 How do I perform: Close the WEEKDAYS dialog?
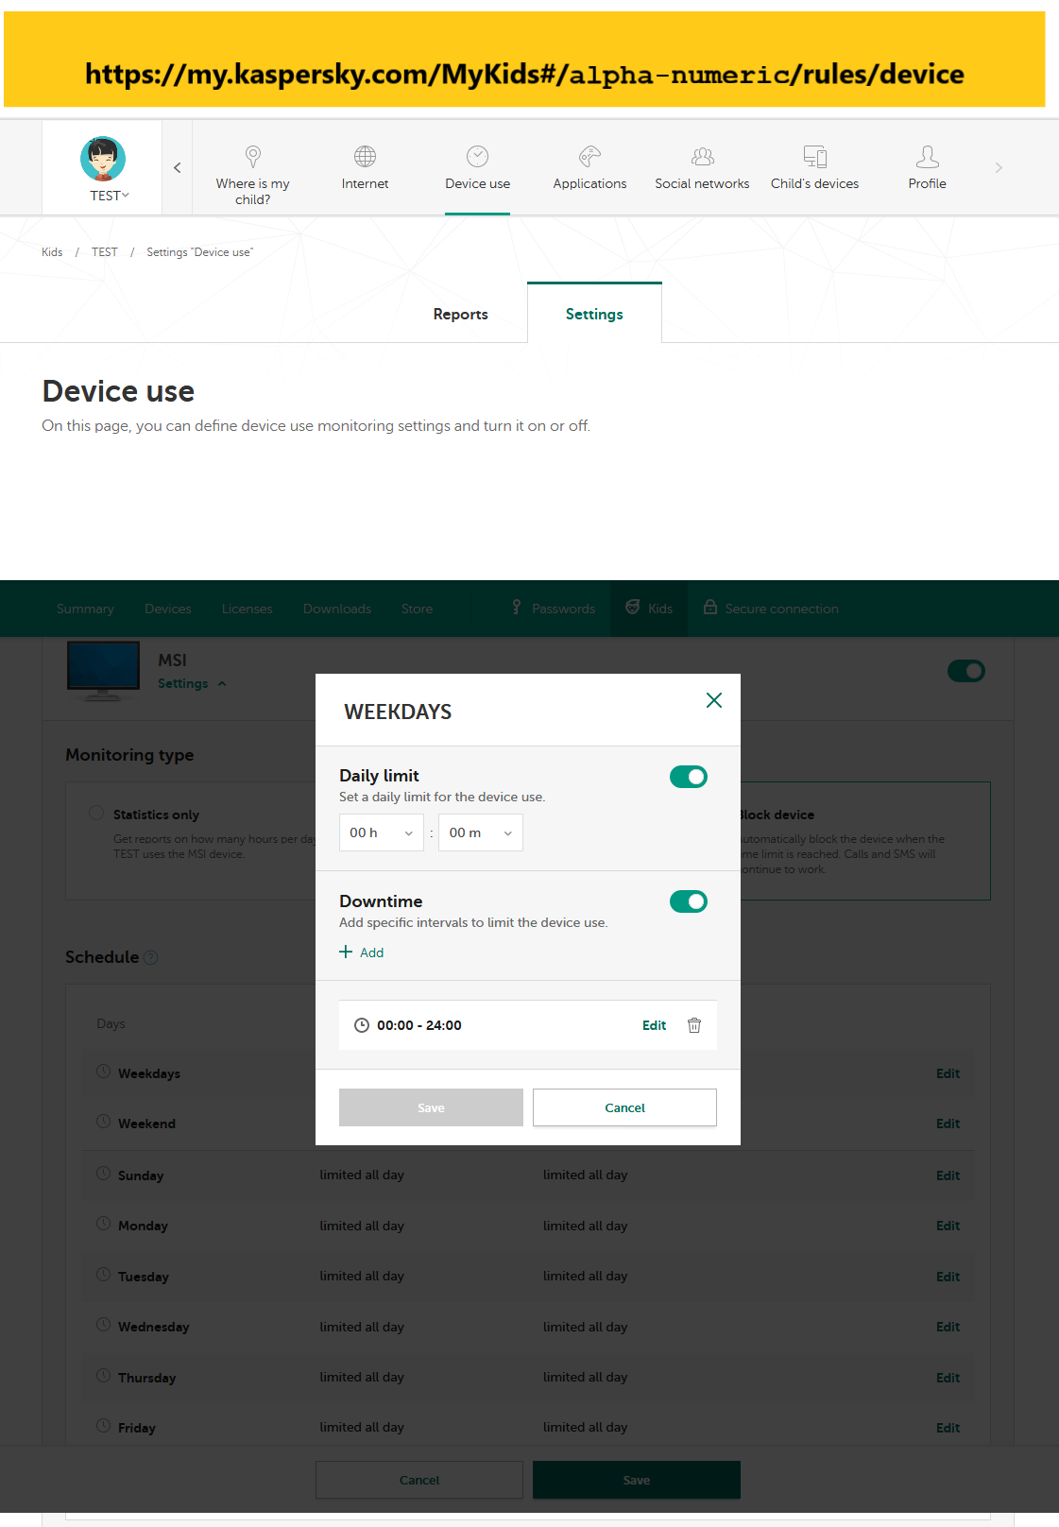(x=714, y=700)
